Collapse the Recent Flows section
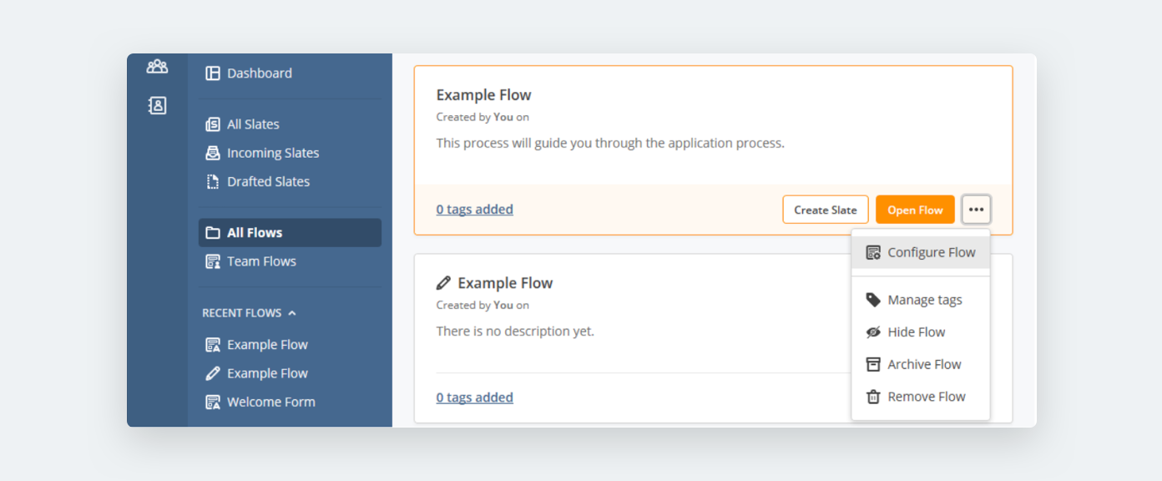 [291, 313]
